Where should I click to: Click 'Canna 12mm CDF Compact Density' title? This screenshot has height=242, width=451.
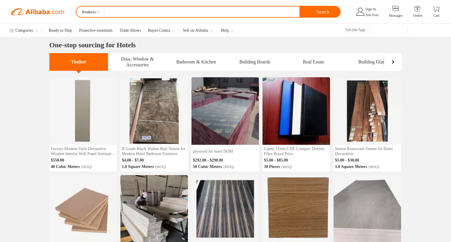(x=295, y=151)
